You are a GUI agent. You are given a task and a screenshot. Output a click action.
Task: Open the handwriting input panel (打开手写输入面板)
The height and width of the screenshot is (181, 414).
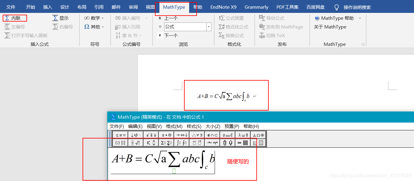click(x=26, y=35)
